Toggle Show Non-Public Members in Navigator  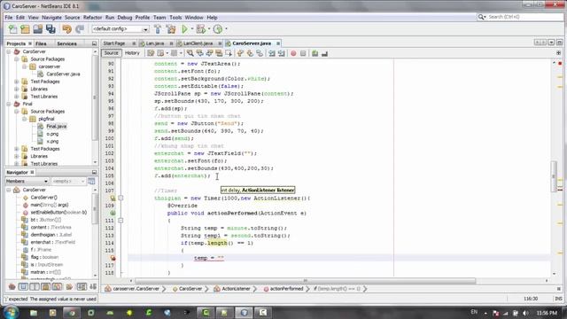tap(45, 287)
